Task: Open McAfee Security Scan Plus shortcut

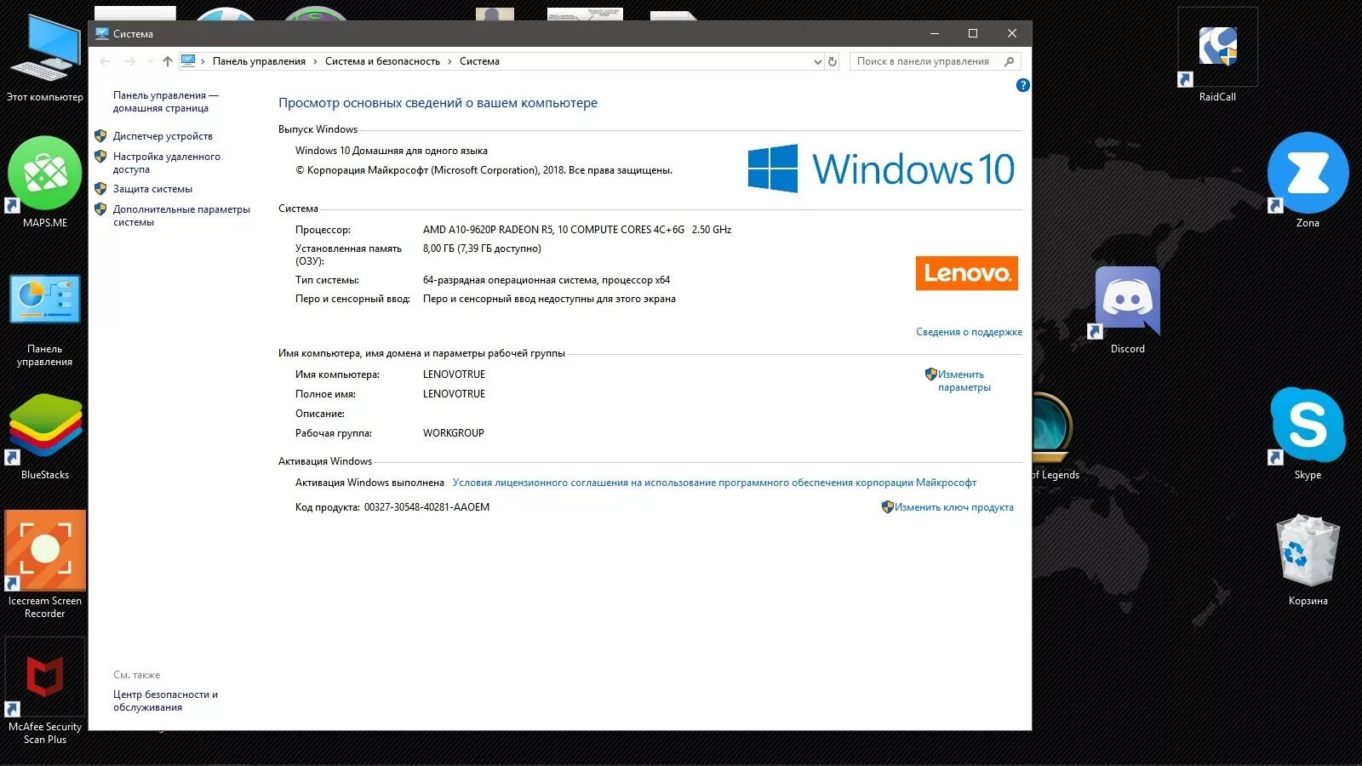Action: click(x=45, y=691)
